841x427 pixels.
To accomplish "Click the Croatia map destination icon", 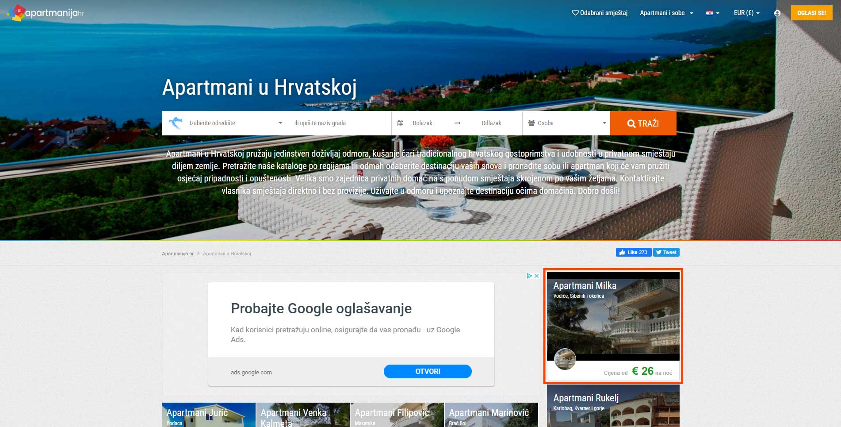I will coord(176,123).
